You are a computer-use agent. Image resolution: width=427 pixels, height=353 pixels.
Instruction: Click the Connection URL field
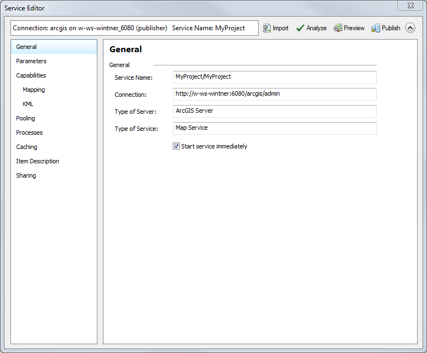pos(275,94)
